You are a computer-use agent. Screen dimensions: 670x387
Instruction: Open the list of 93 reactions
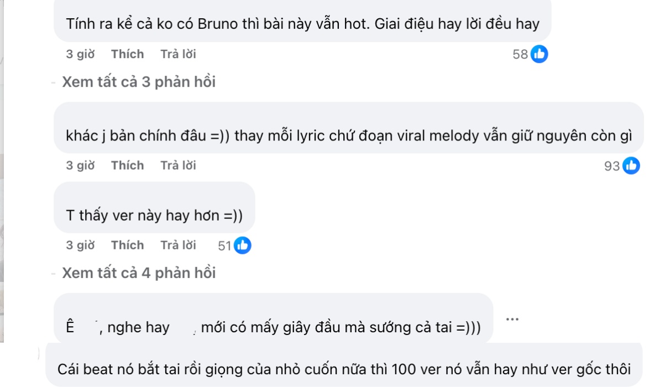pyautogui.click(x=613, y=165)
